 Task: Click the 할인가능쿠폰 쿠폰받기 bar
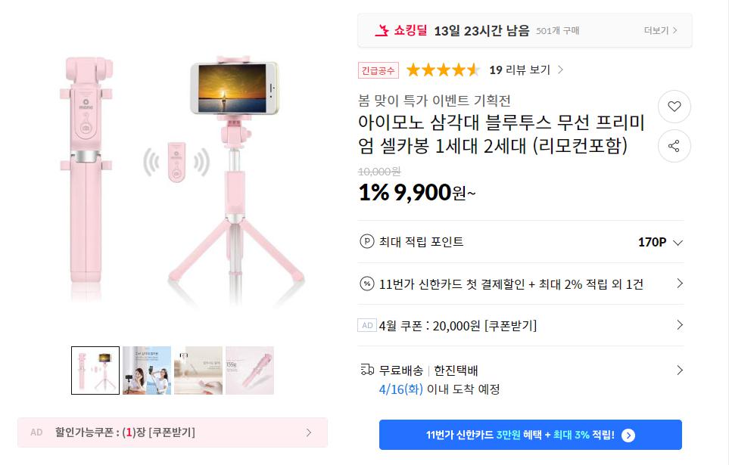(x=173, y=432)
